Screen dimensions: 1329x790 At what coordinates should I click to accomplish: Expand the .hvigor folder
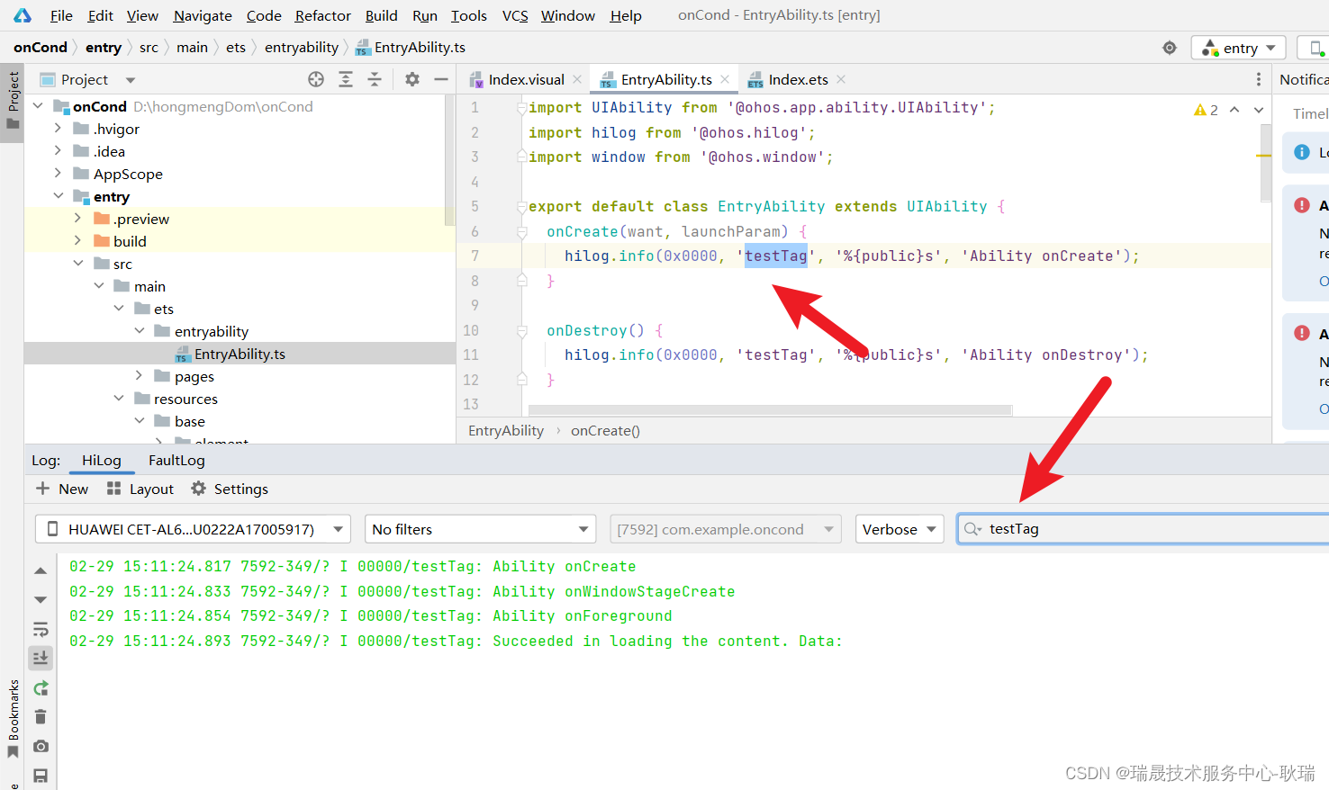58,129
